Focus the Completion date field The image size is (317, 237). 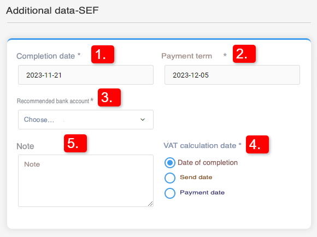pos(86,75)
